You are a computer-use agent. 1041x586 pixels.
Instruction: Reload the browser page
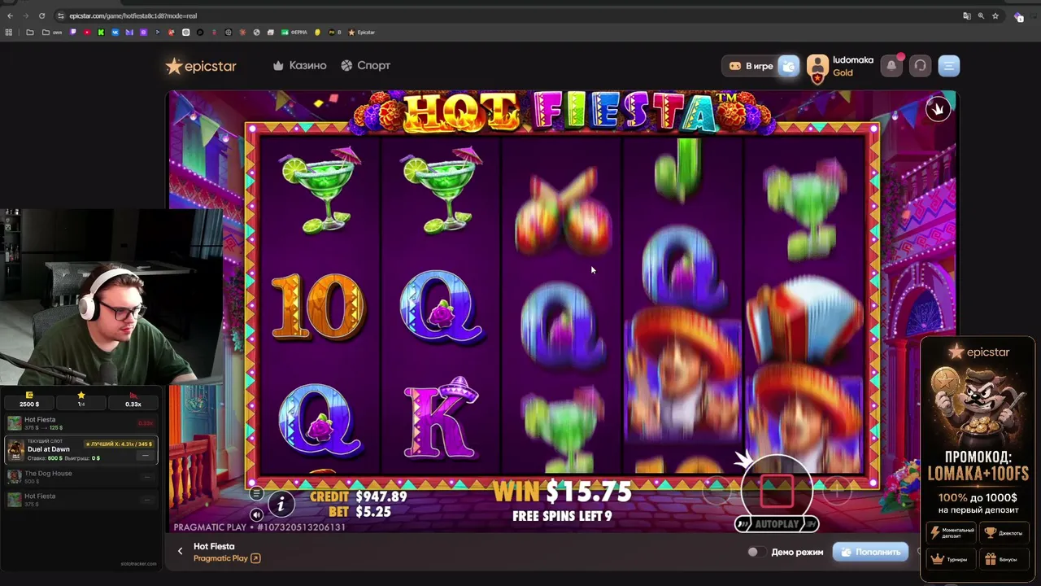tap(42, 15)
